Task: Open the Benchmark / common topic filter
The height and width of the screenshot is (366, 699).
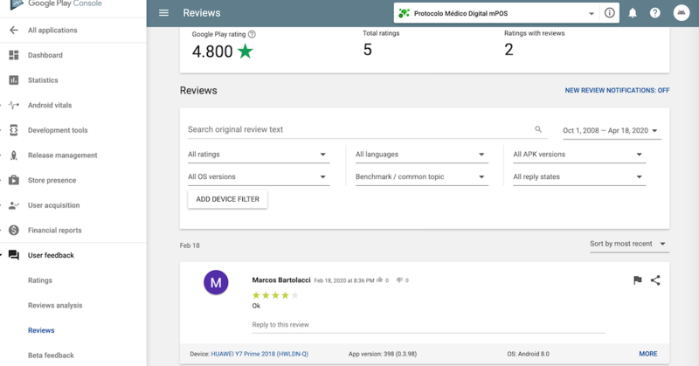Action: tap(422, 177)
